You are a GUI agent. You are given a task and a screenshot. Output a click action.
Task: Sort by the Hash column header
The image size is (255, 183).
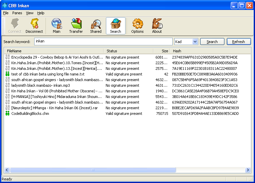click(211, 51)
